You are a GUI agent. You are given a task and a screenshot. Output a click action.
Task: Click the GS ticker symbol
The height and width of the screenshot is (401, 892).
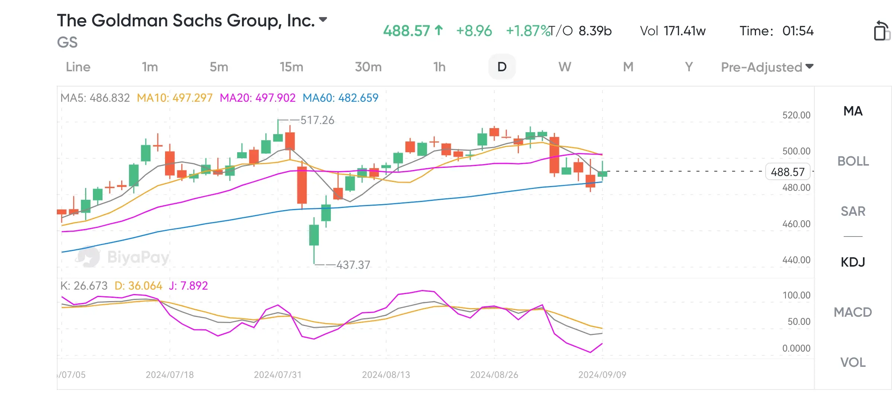click(67, 42)
